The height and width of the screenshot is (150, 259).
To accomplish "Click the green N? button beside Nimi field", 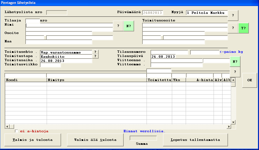I will tap(128, 26).
